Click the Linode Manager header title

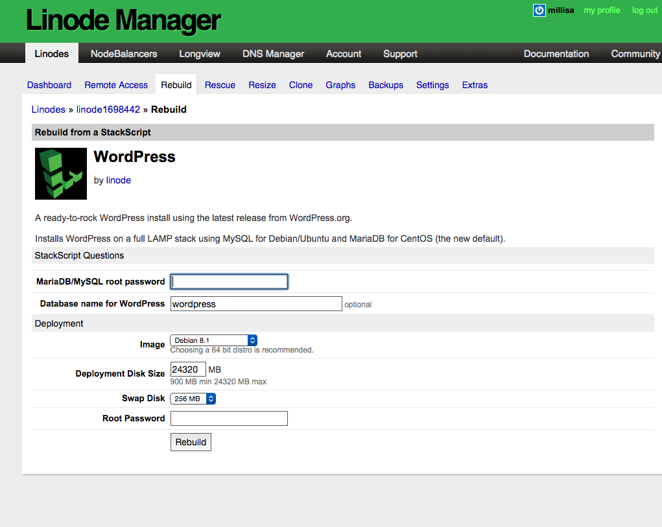point(123,20)
